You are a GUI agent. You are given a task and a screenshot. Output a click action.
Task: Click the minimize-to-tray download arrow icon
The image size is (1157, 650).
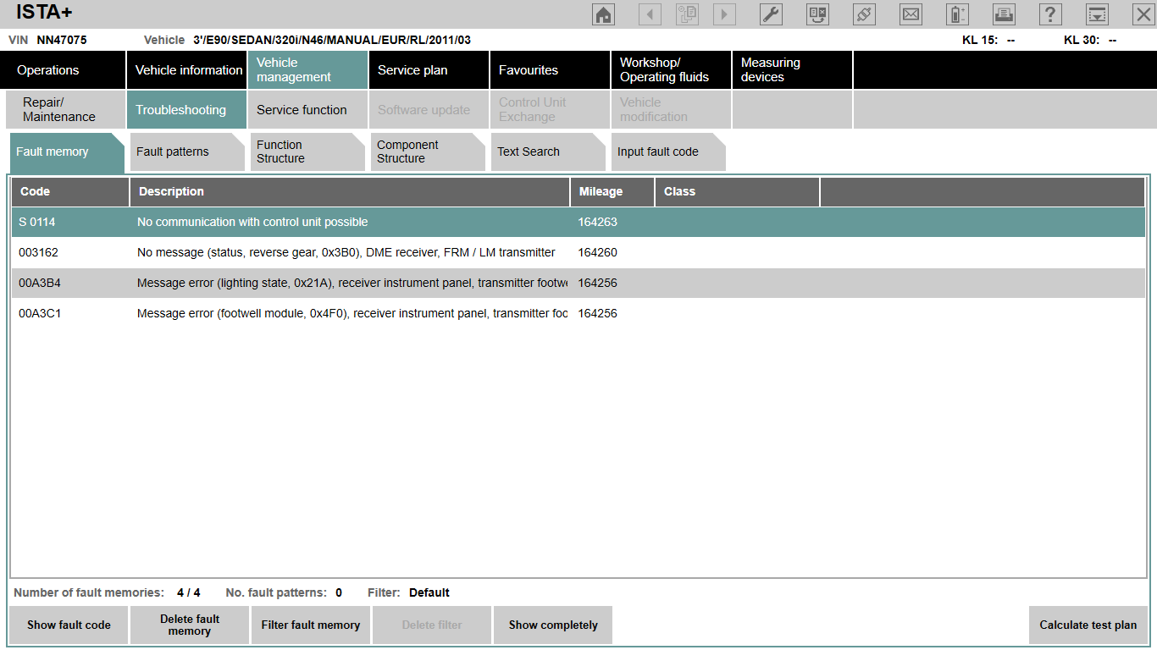(1097, 14)
